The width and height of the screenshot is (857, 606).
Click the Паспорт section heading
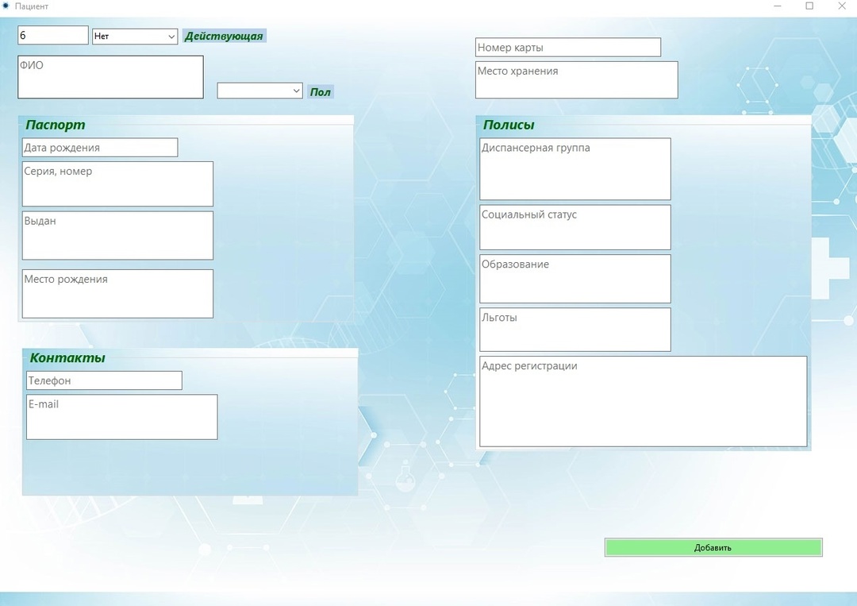[56, 125]
